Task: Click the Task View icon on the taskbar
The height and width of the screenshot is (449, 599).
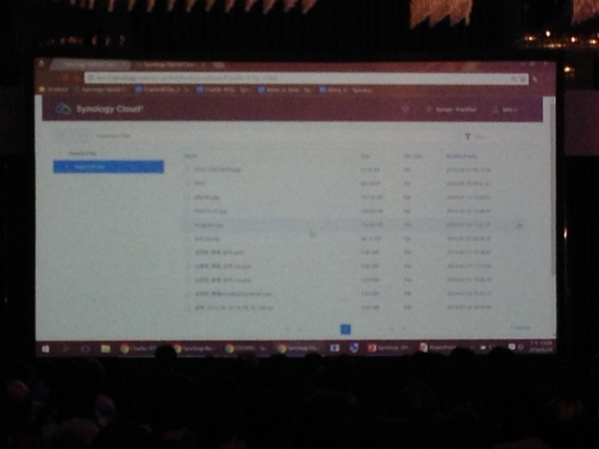Action: [86, 349]
